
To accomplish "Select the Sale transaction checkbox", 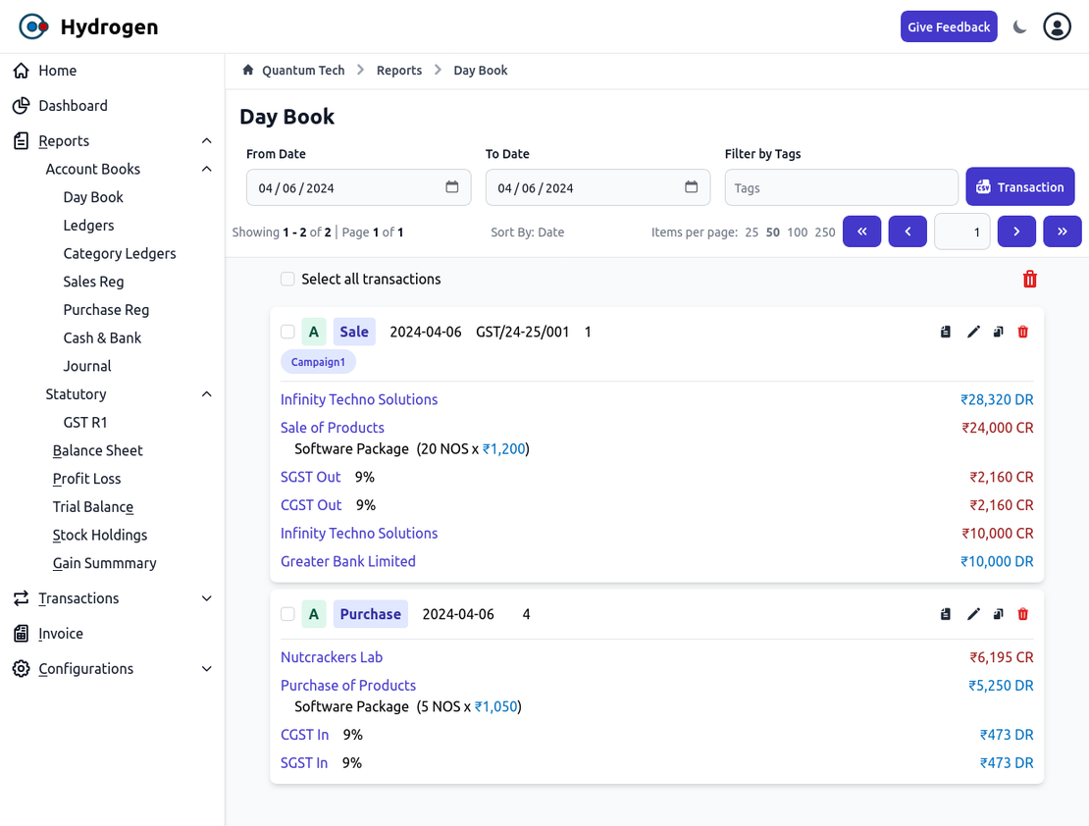I will click(287, 332).
